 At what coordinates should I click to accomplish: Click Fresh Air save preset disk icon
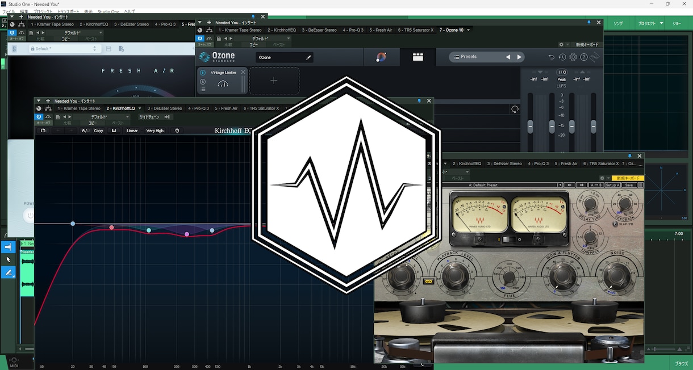(108, 49)
